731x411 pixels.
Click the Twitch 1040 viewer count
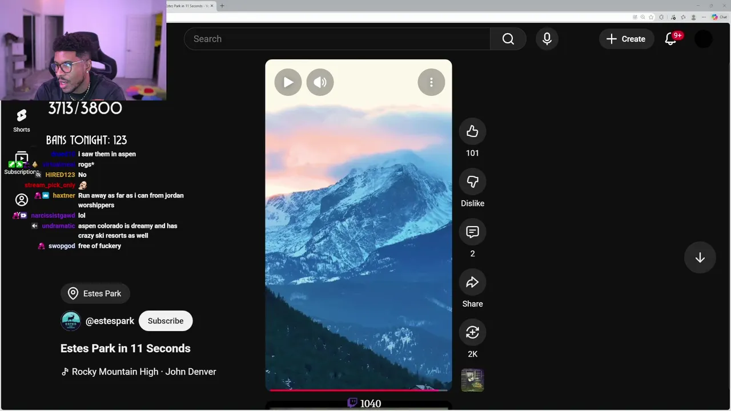[x=364, y=403]
